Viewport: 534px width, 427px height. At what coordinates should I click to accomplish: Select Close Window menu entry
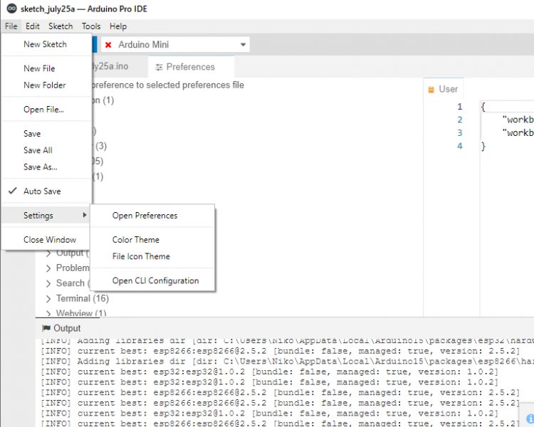(47, 240)
